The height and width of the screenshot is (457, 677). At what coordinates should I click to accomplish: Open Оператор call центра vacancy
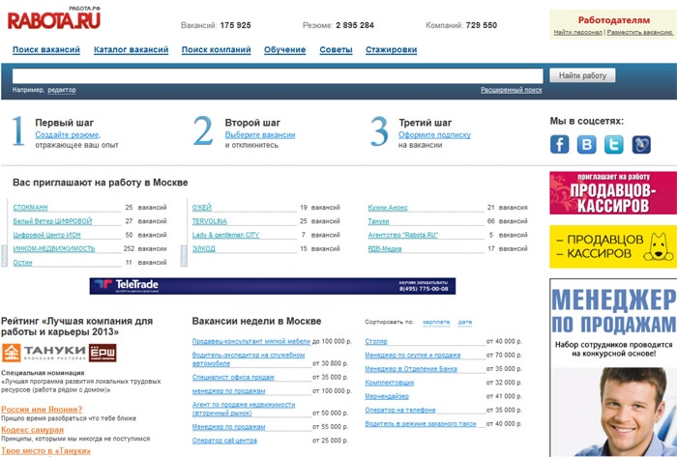224,441
